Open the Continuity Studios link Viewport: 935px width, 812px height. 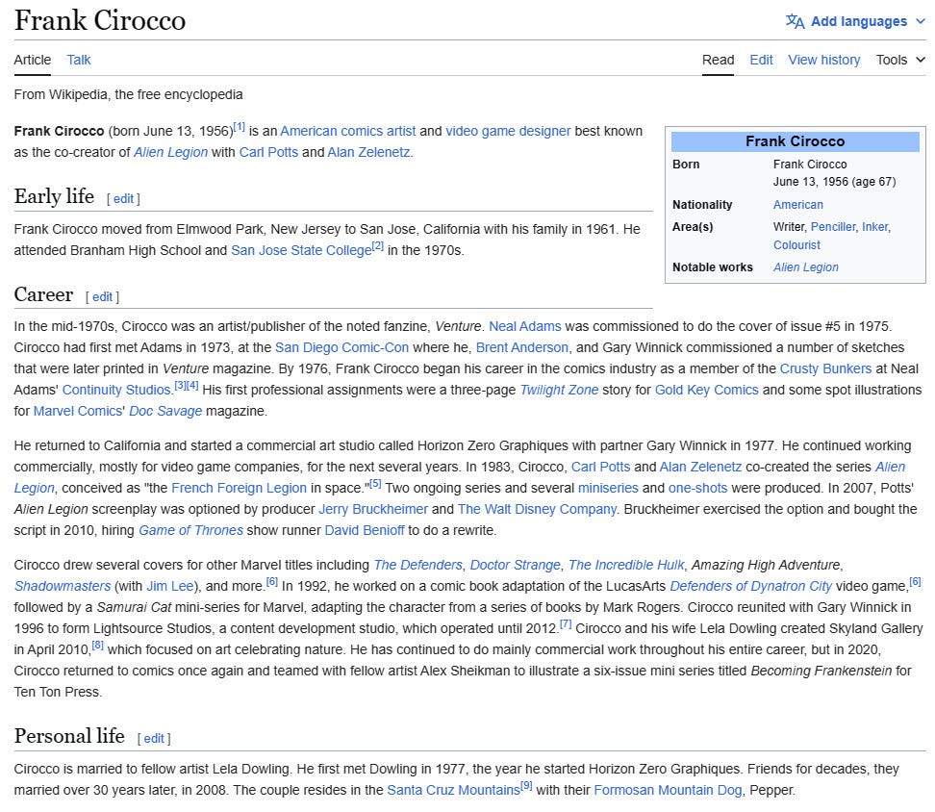[x=116, y=390]
